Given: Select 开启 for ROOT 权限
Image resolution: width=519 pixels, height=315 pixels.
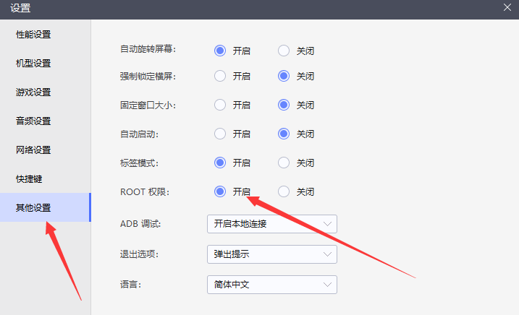Looking at the screenshot, I should [221, 191].
